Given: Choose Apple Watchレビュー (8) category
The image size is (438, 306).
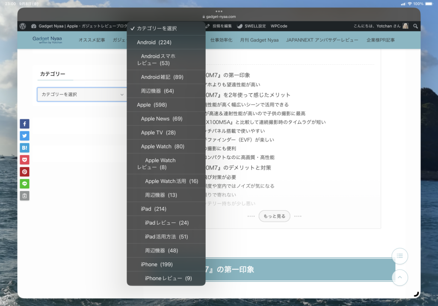Looking at the screenshot, I should [166, 164].
